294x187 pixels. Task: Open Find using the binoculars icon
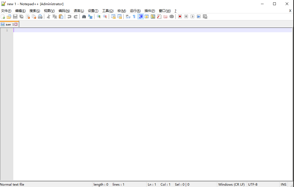point(84,17)
